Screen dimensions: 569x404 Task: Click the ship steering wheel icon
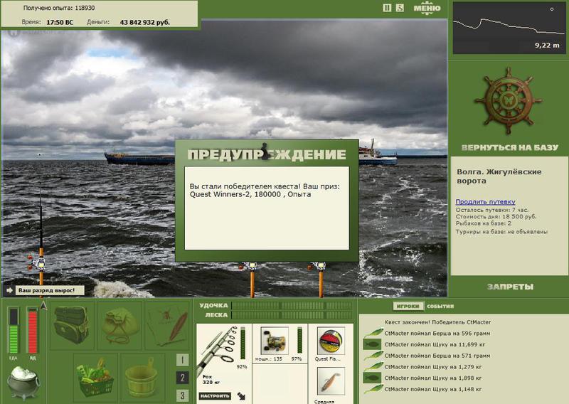(x=508, y=101)
